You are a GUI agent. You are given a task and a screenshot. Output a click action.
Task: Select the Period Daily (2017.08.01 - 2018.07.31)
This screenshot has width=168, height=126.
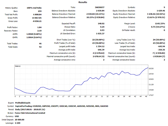click(30, 109)
